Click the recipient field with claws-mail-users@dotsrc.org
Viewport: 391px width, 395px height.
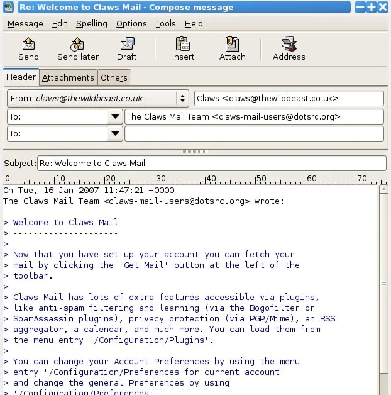[255, 116]
